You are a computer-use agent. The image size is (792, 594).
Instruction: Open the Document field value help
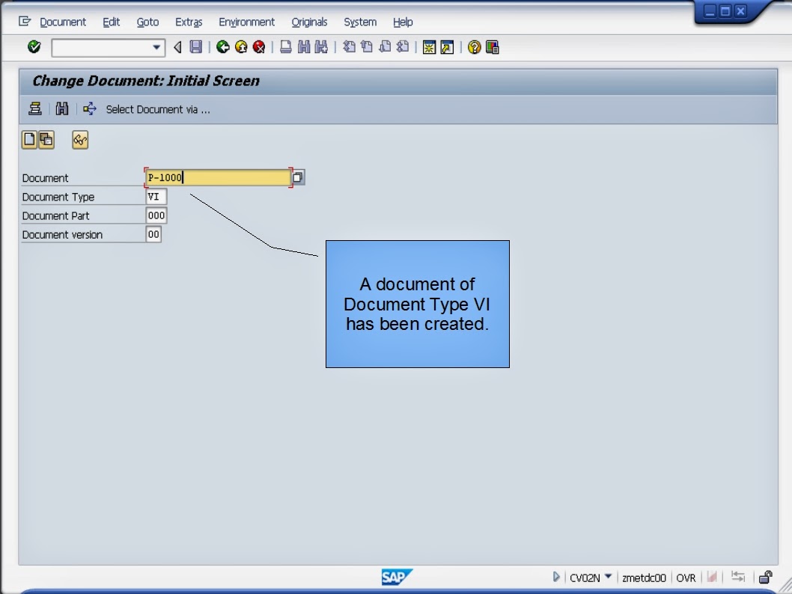[x=298, y=177]
